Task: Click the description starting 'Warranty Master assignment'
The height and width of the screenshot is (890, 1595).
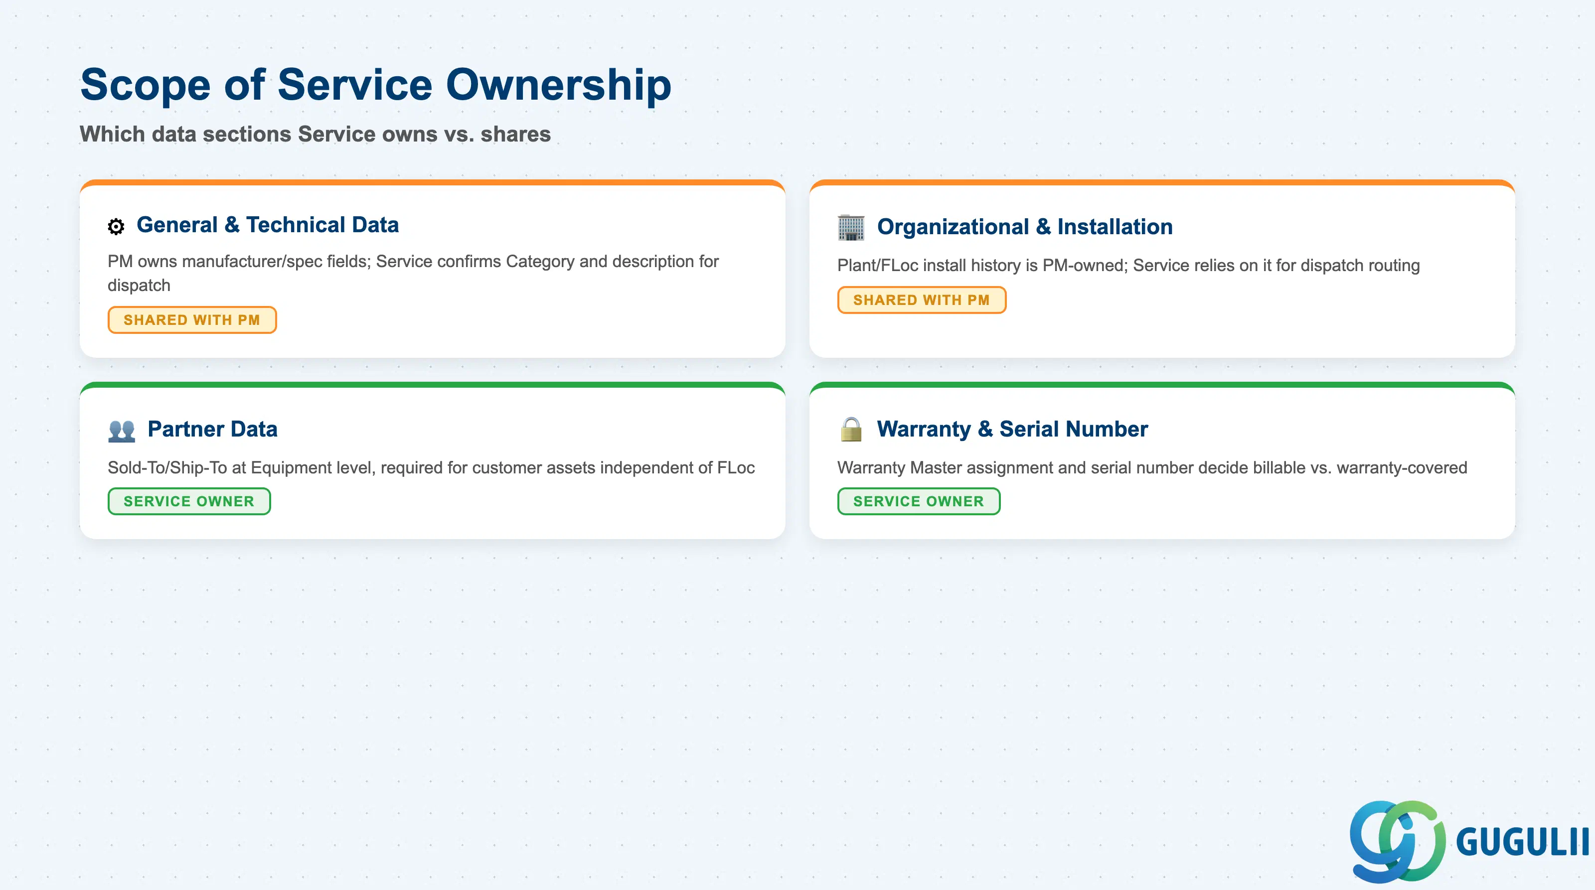Action: pyautogui.click(x=1152, y=468)
